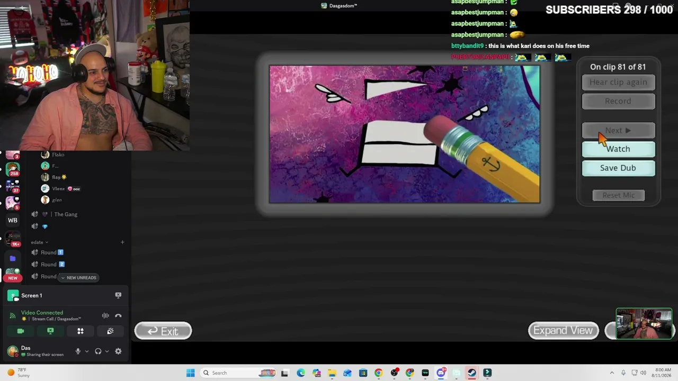Open Discord output device options
Image resolution: width=678 pixels, height=381 pixels.
(x=106, y=351)
